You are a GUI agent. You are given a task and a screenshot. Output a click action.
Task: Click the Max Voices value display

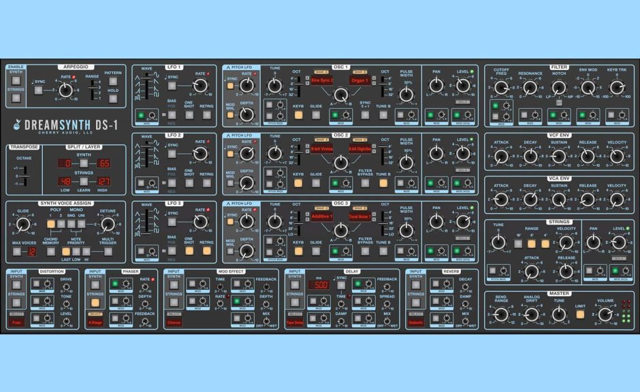pos(32,251)
